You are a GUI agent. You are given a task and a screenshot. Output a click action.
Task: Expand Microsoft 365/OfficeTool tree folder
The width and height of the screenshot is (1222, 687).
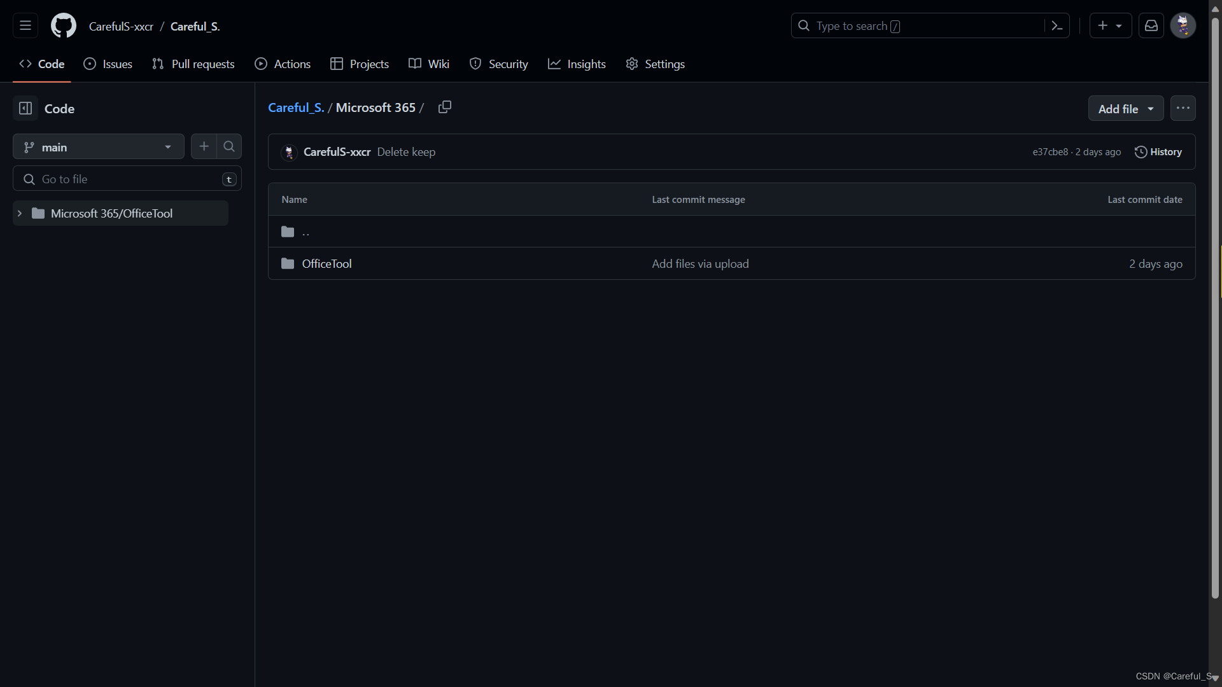(20, 214)
